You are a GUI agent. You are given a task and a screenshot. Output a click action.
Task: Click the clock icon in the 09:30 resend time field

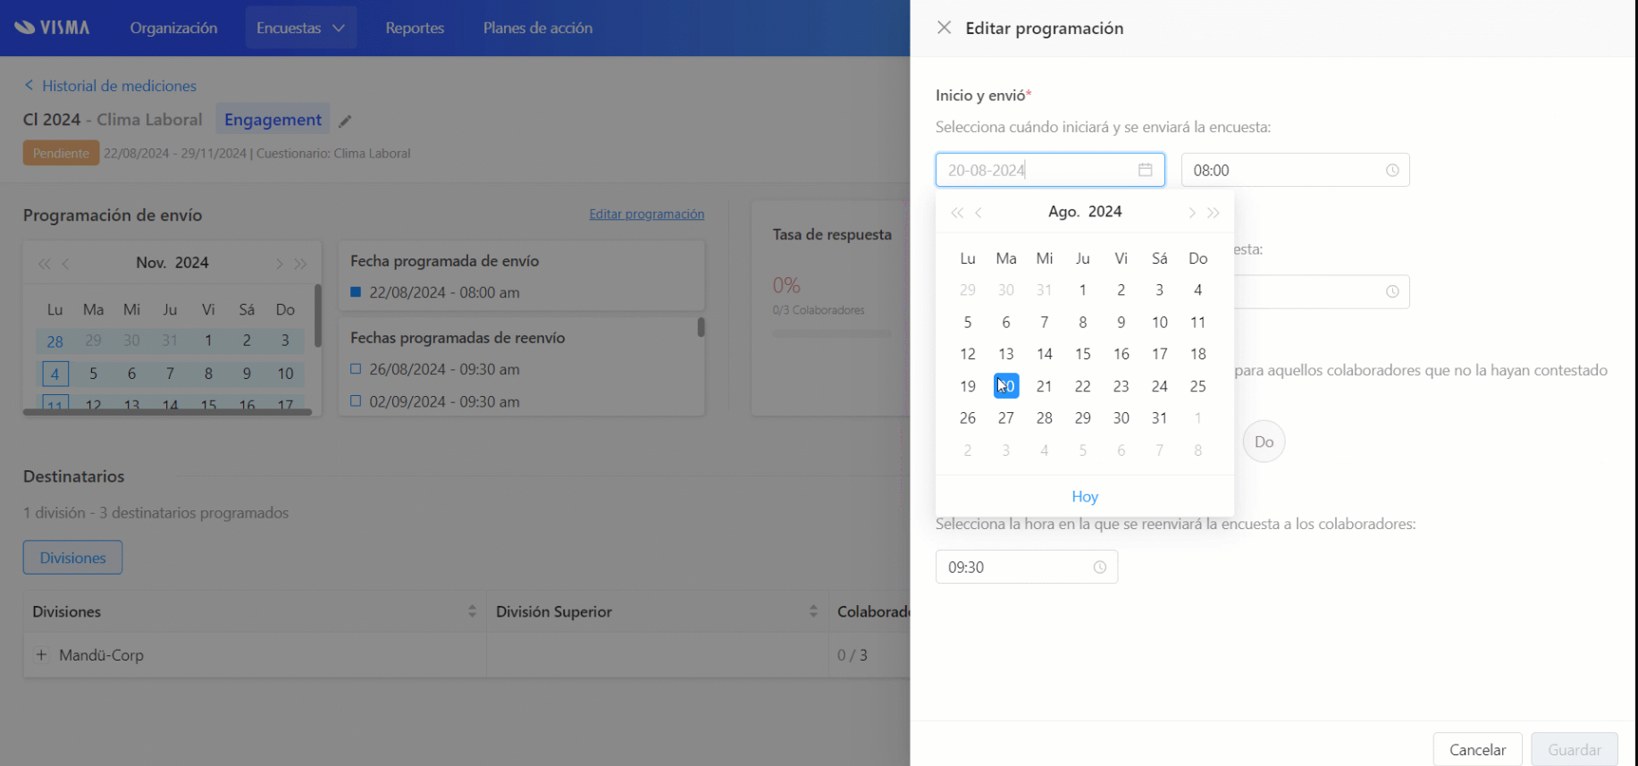(x=1100, y=567)
